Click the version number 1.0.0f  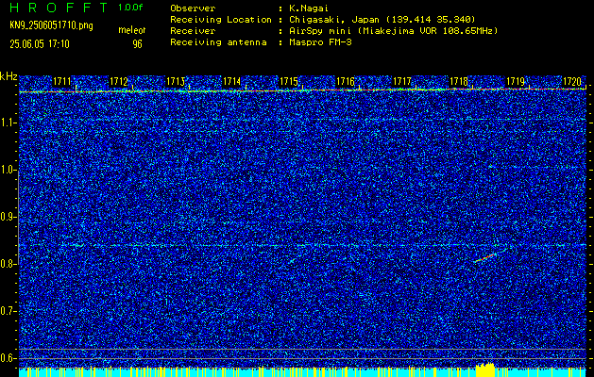pos(130,8)
